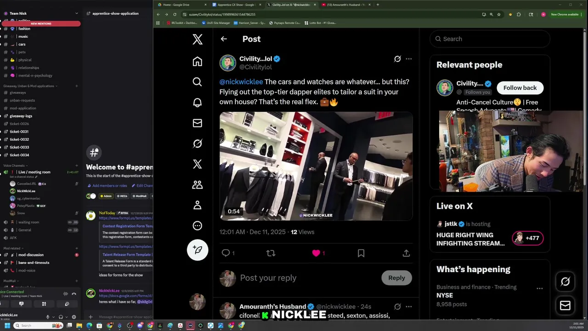
Task: Open Communities people icon in X sidebar
Action: coord(197,185)
